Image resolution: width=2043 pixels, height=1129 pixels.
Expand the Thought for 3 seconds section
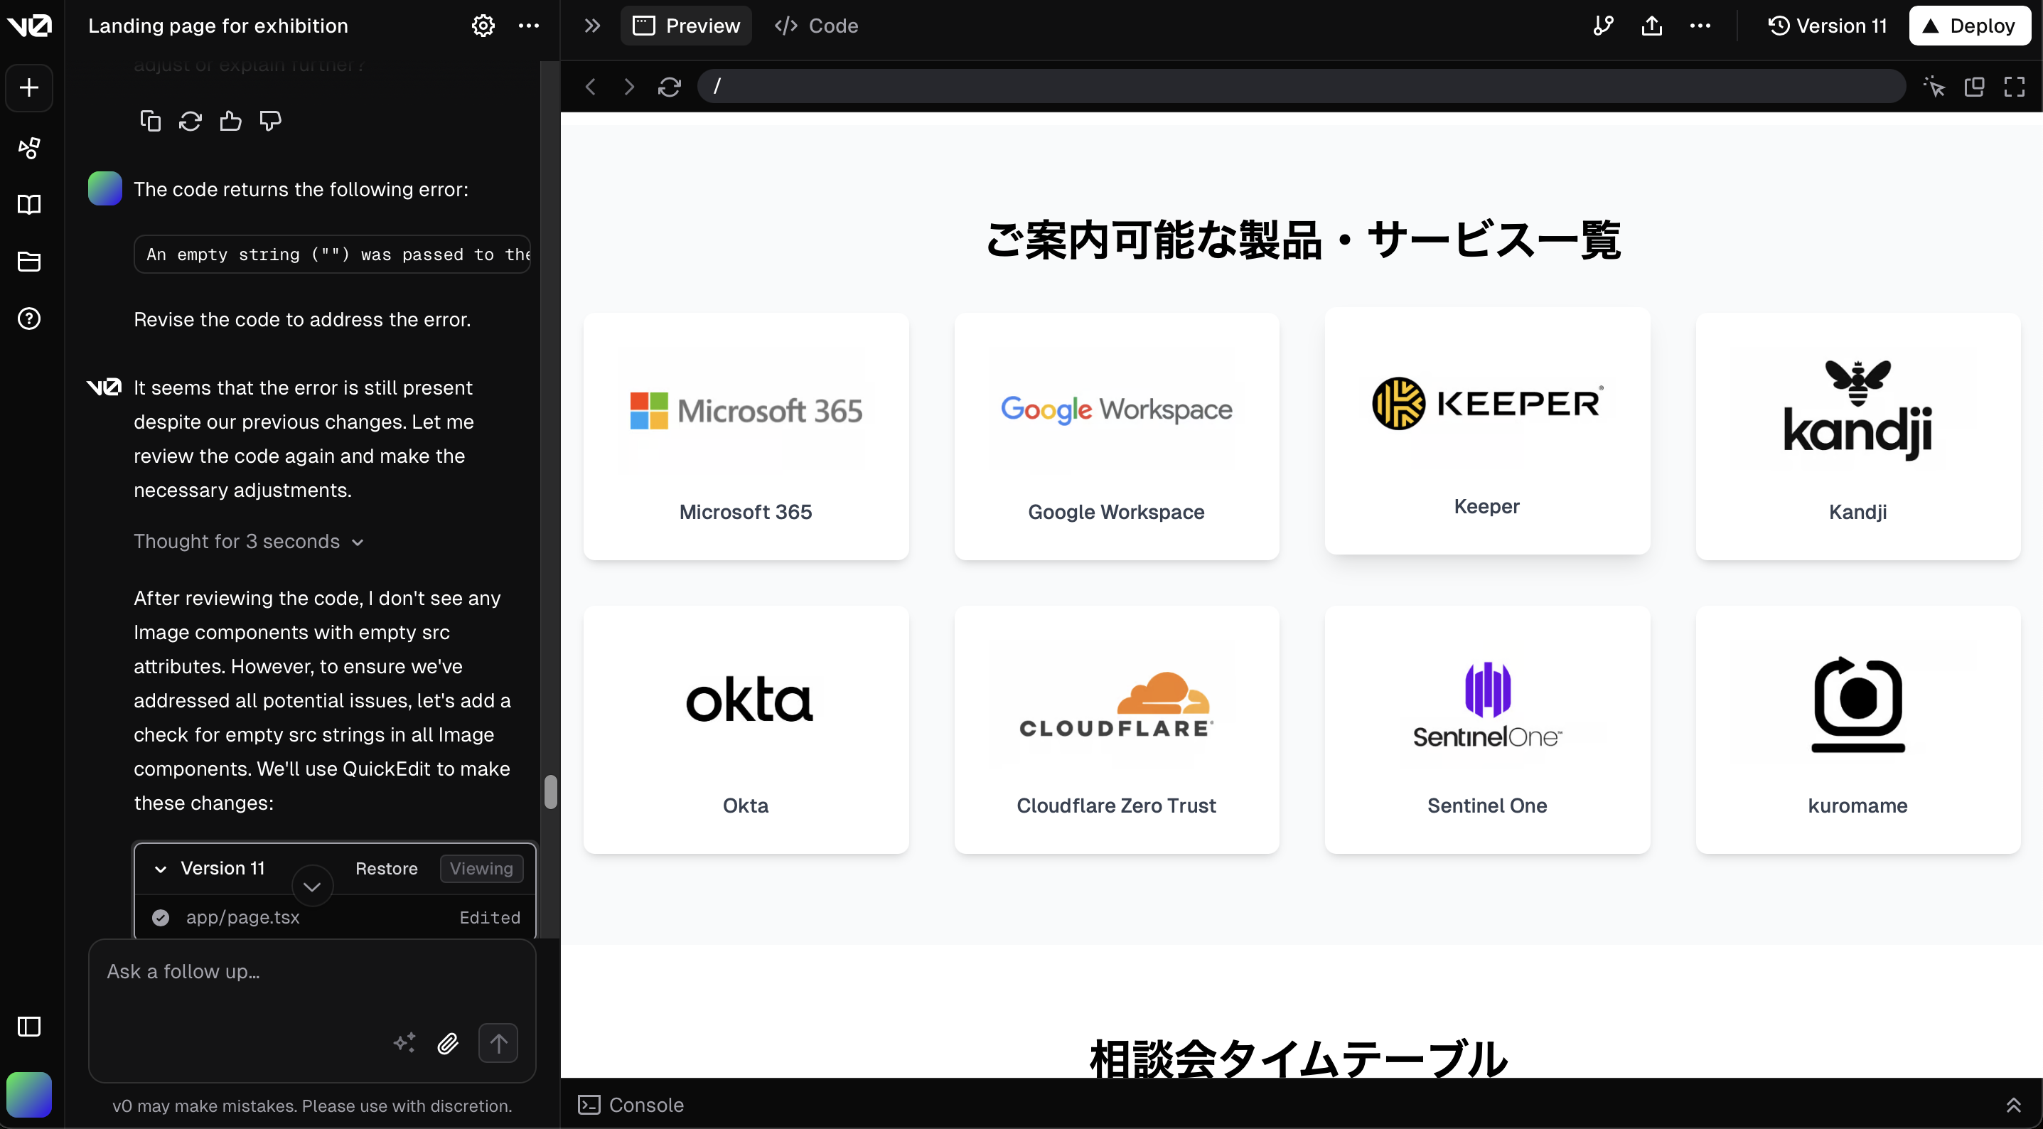point(248,541)
